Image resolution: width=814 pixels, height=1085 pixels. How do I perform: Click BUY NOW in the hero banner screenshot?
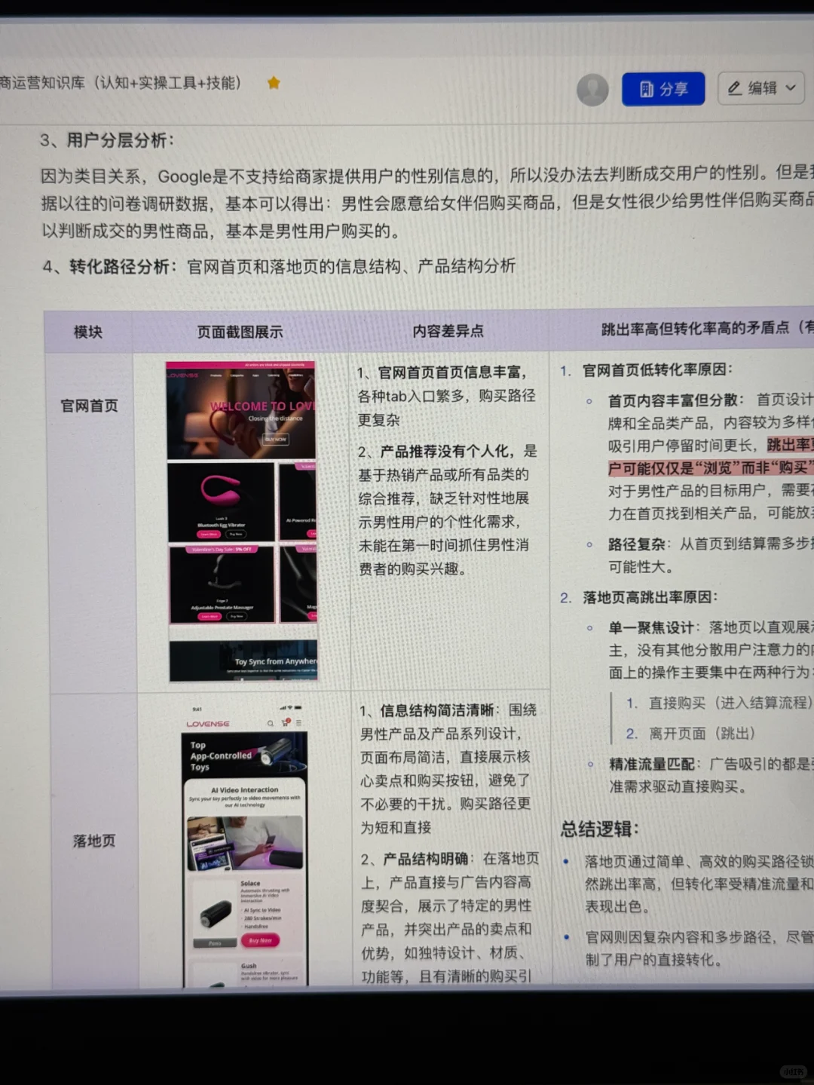(275, 440)
